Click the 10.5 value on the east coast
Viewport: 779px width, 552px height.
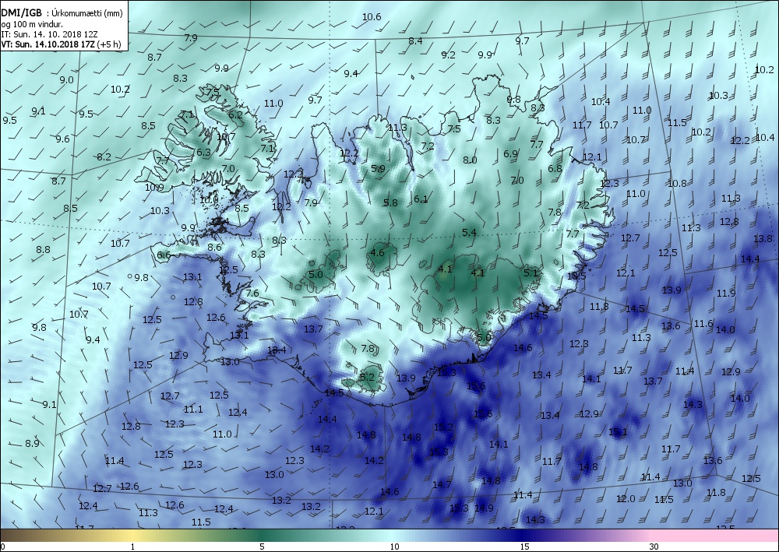(x=576, y=276)
